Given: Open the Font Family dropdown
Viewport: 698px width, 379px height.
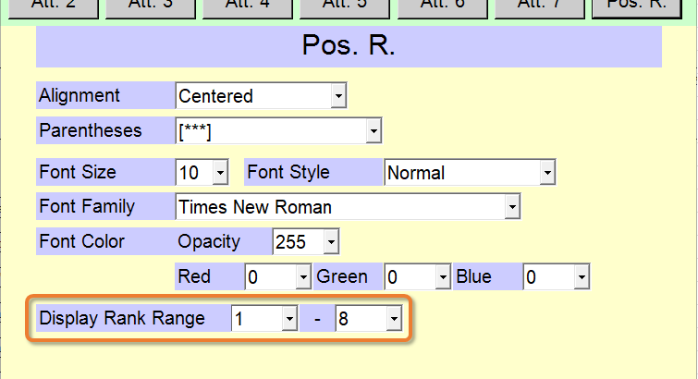Looking at the screenshot, I should [x=349, y=207].
